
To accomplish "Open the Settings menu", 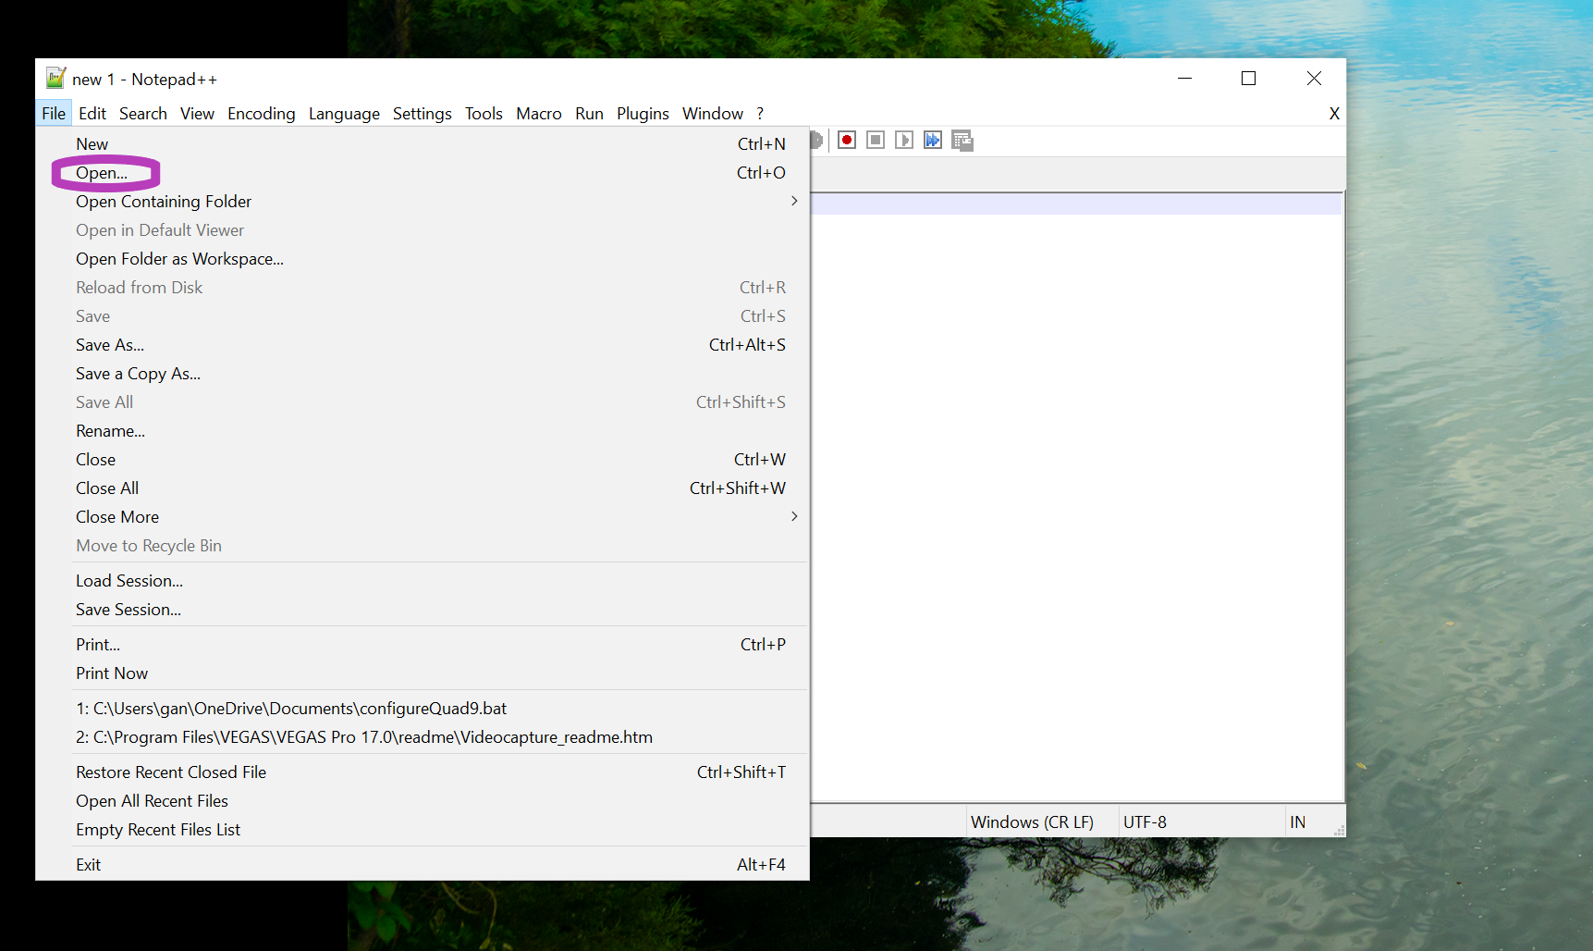I will click(x=423, y=113).
